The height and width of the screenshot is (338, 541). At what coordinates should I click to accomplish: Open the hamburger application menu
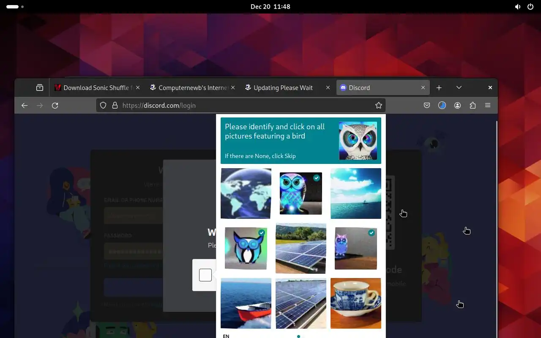488,106
